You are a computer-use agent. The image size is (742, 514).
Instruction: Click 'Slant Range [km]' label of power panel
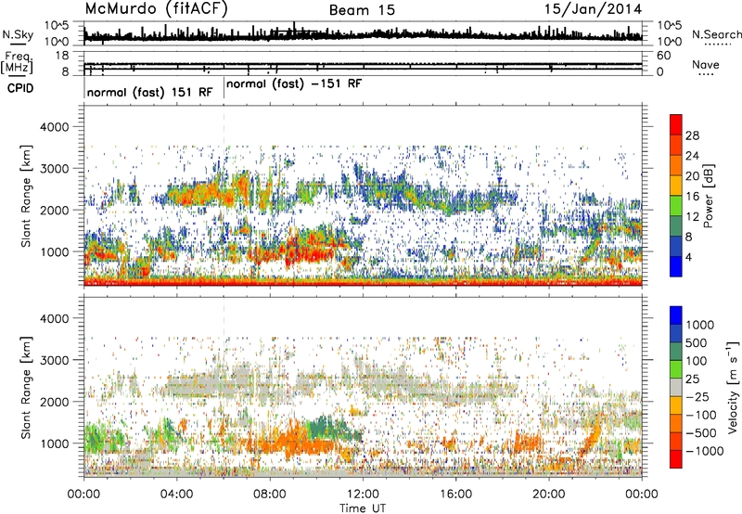click(x=26, y=196)
